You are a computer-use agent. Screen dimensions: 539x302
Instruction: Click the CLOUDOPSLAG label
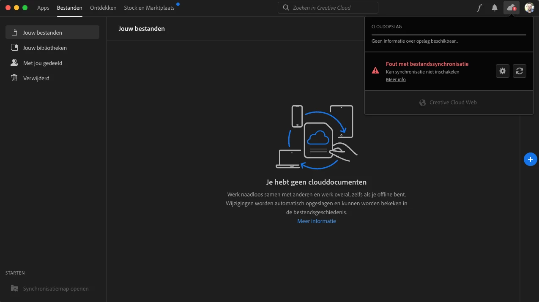point(386,27)
